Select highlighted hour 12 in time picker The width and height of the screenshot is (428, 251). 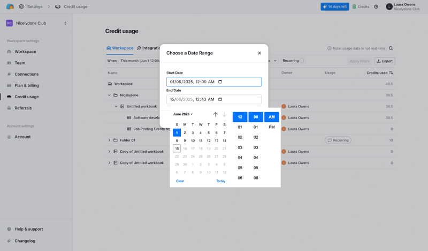[x=240, y=117]
